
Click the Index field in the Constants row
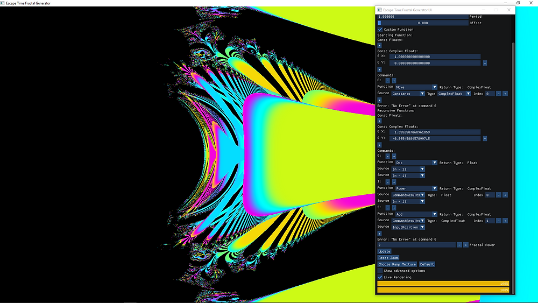[490, 94]
